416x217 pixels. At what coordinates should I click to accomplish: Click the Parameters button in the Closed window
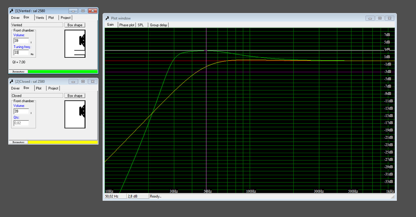coord(19,142)
